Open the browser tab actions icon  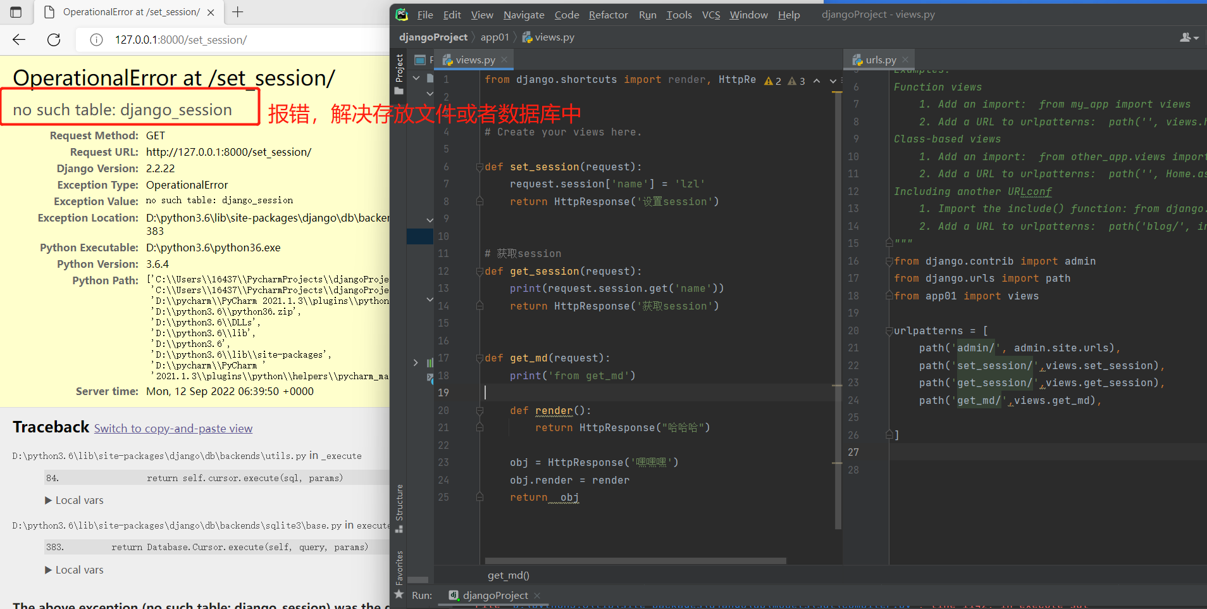16,12
